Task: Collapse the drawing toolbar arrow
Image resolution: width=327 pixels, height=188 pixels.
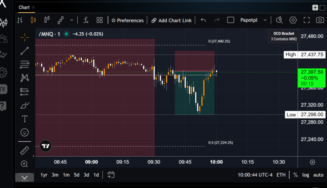Action: click(x=33, y=156)
